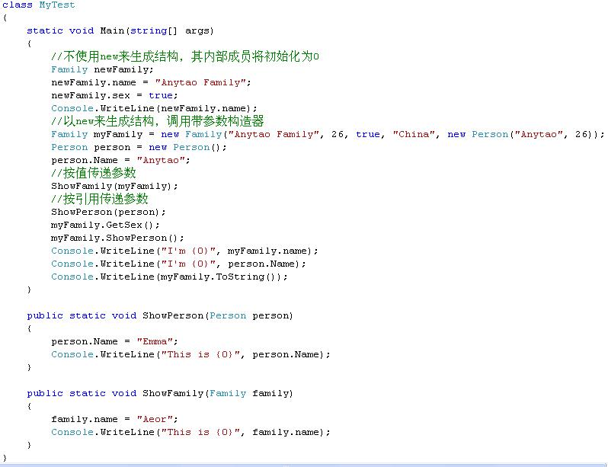Click the myFamily.GetSex() call
Viewport: 608px width, 467px height.
pyautogui.click(x=106, y=225)
